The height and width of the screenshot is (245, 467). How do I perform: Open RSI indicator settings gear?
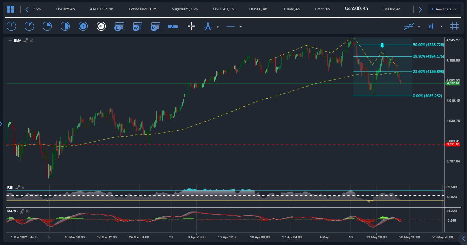[18, 187]
